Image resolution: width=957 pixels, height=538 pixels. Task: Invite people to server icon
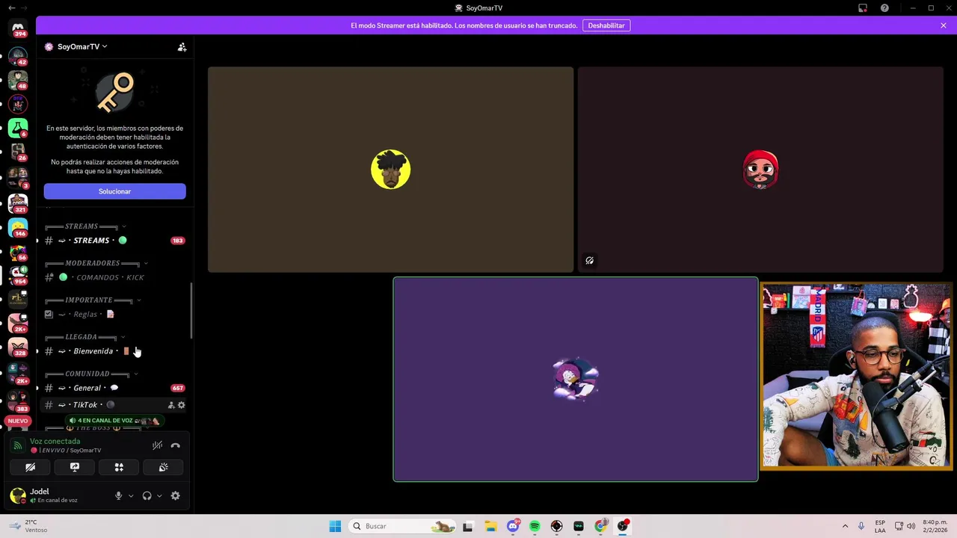pos(182,46)
